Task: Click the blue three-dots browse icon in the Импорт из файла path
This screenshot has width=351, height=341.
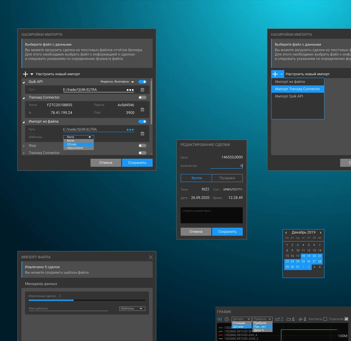Action: click(x=130, y=130)
